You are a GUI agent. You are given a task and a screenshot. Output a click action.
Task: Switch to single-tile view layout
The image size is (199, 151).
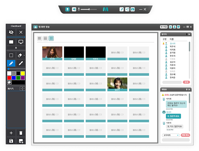click(x=40, y=38)
